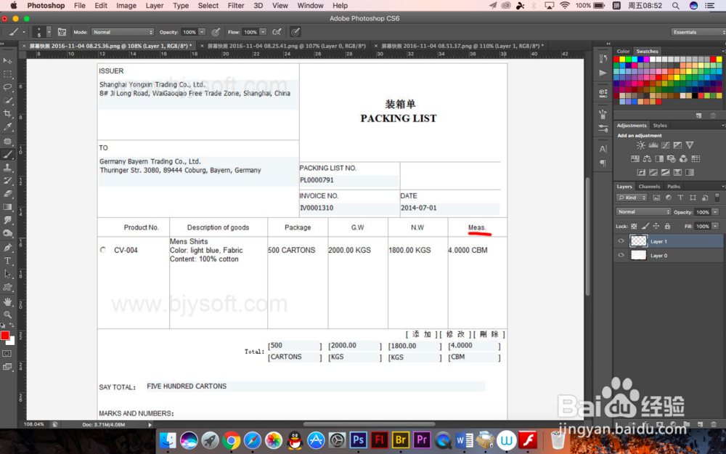Open the Character panel icon

click(x=603, y=149)
